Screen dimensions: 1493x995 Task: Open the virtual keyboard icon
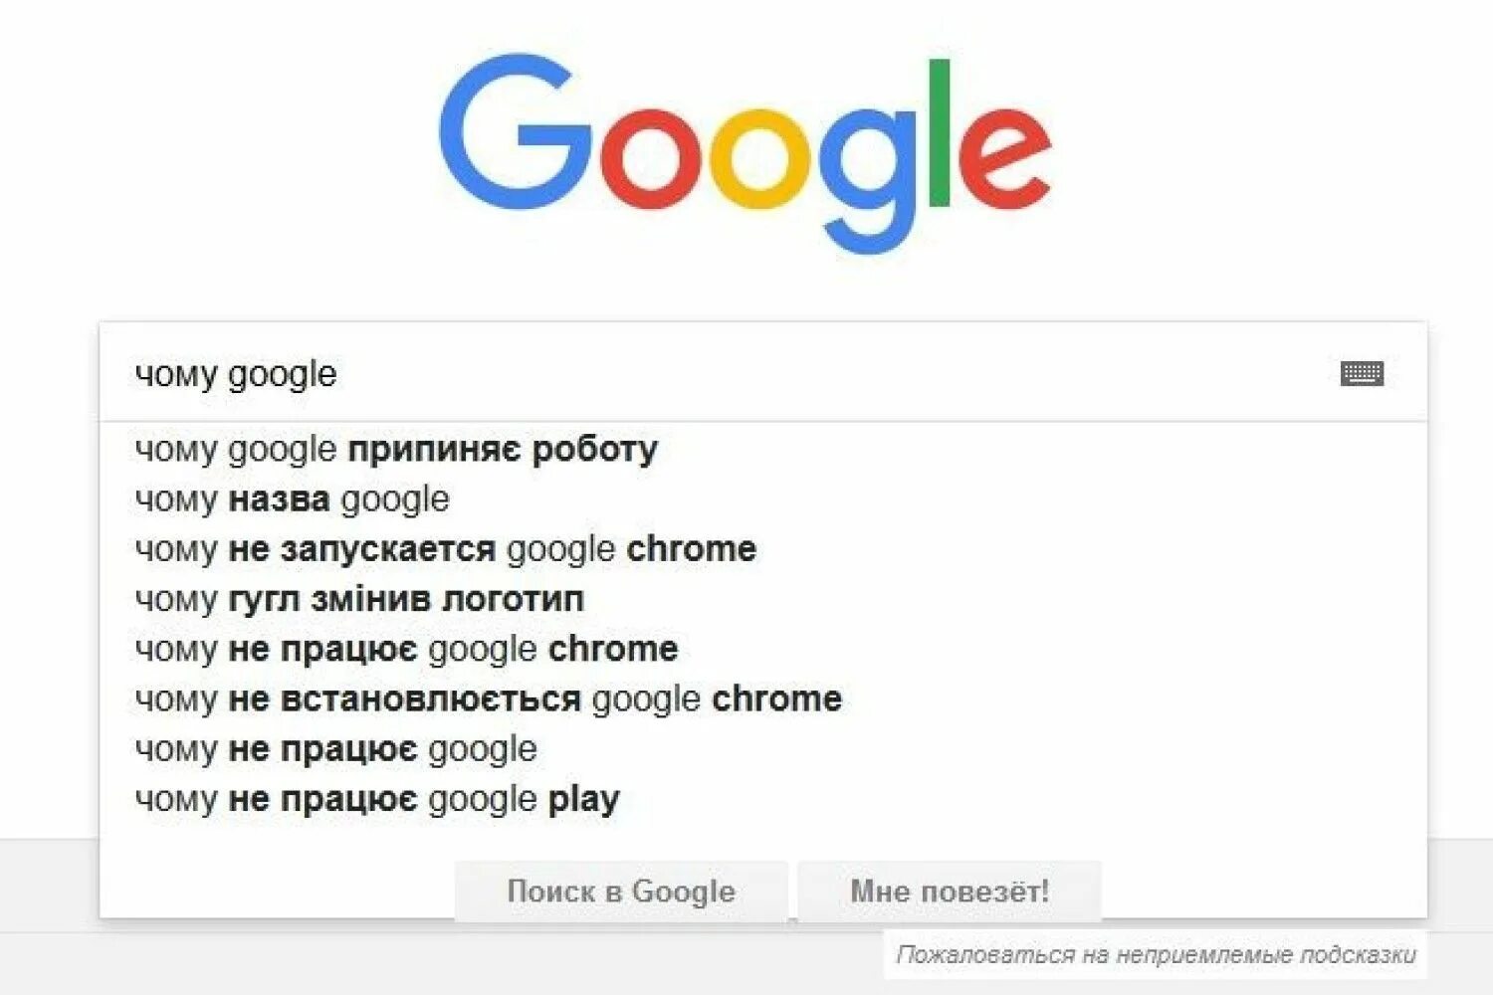[1362, 374]
